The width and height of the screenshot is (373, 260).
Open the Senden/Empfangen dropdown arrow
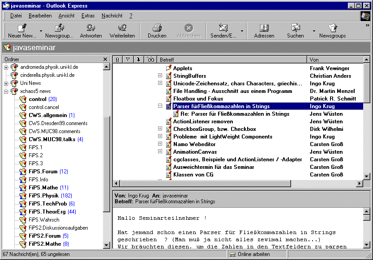242,31
